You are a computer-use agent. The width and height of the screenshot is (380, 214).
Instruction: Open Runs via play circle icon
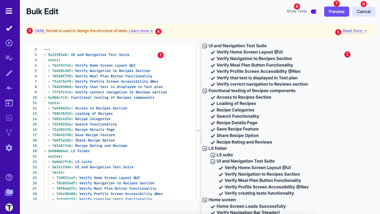click(9, 43)
